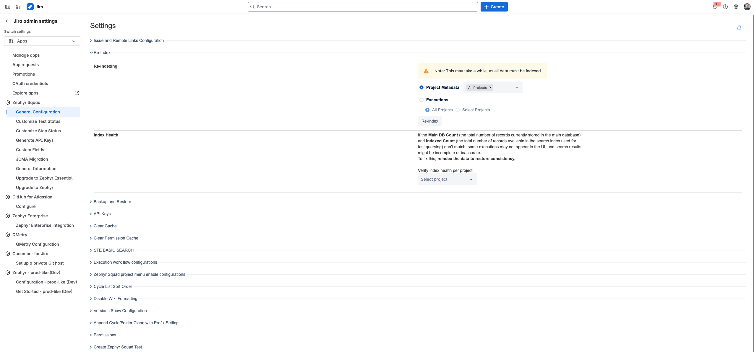This screenshot has height=352, width=754.
Task: Open the Select project dropdown
Action: click(447, 179)
